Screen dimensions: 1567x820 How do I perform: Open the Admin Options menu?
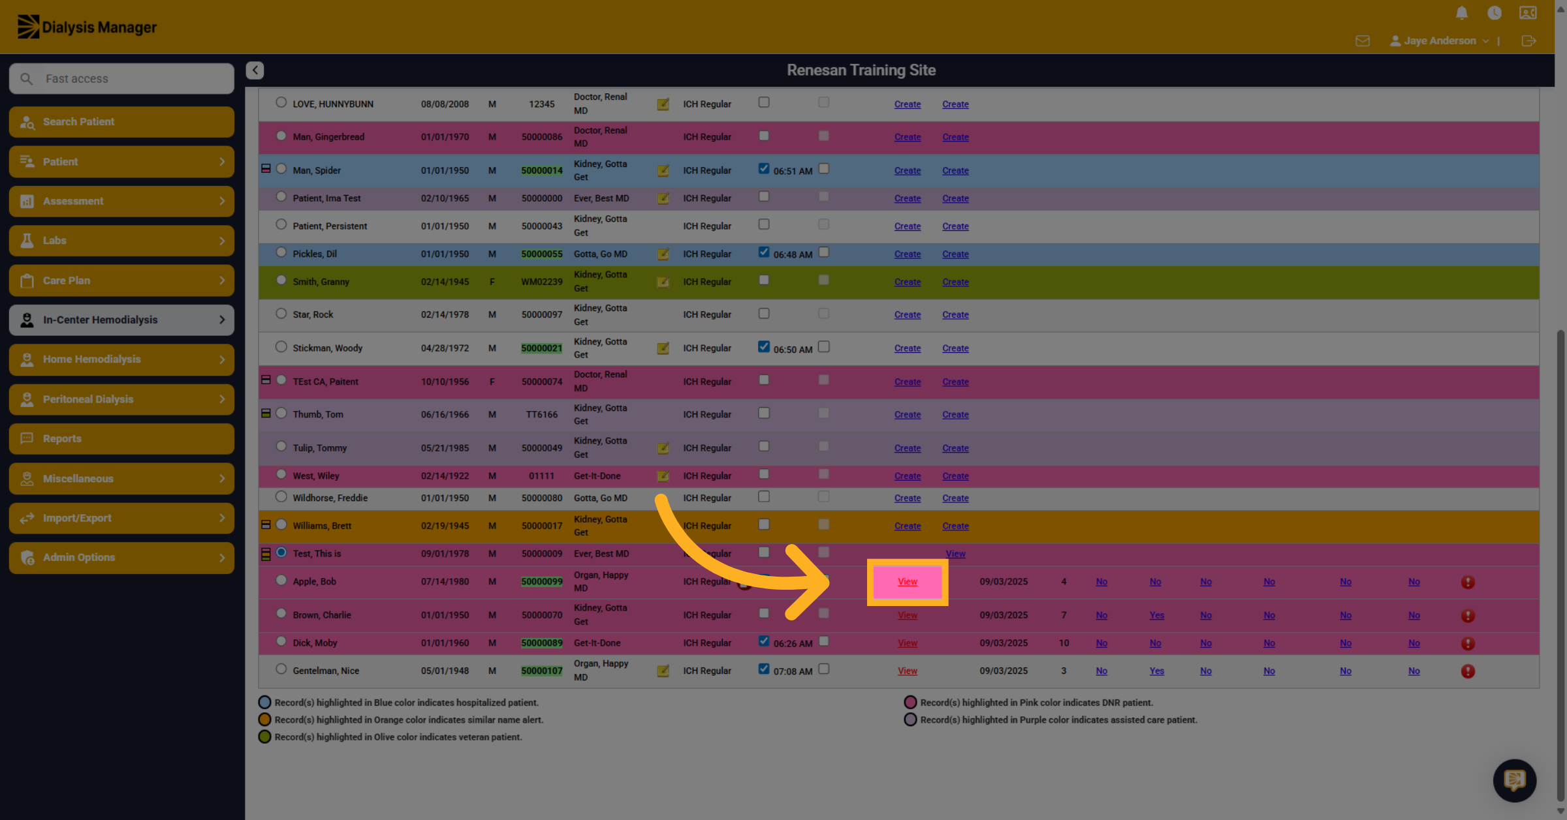[121, 558]
